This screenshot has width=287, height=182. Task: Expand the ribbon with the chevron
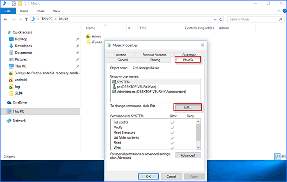click(278, 11)
